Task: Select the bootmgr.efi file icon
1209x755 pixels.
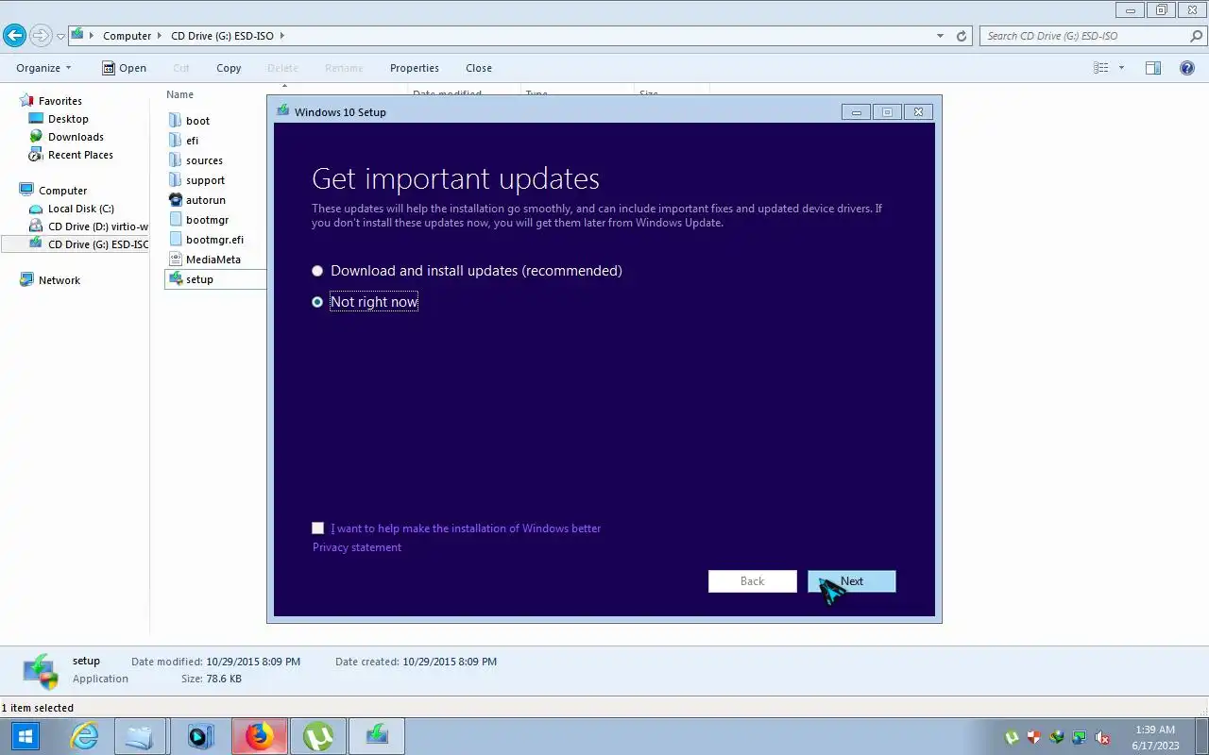Action: tap(175, 239)
